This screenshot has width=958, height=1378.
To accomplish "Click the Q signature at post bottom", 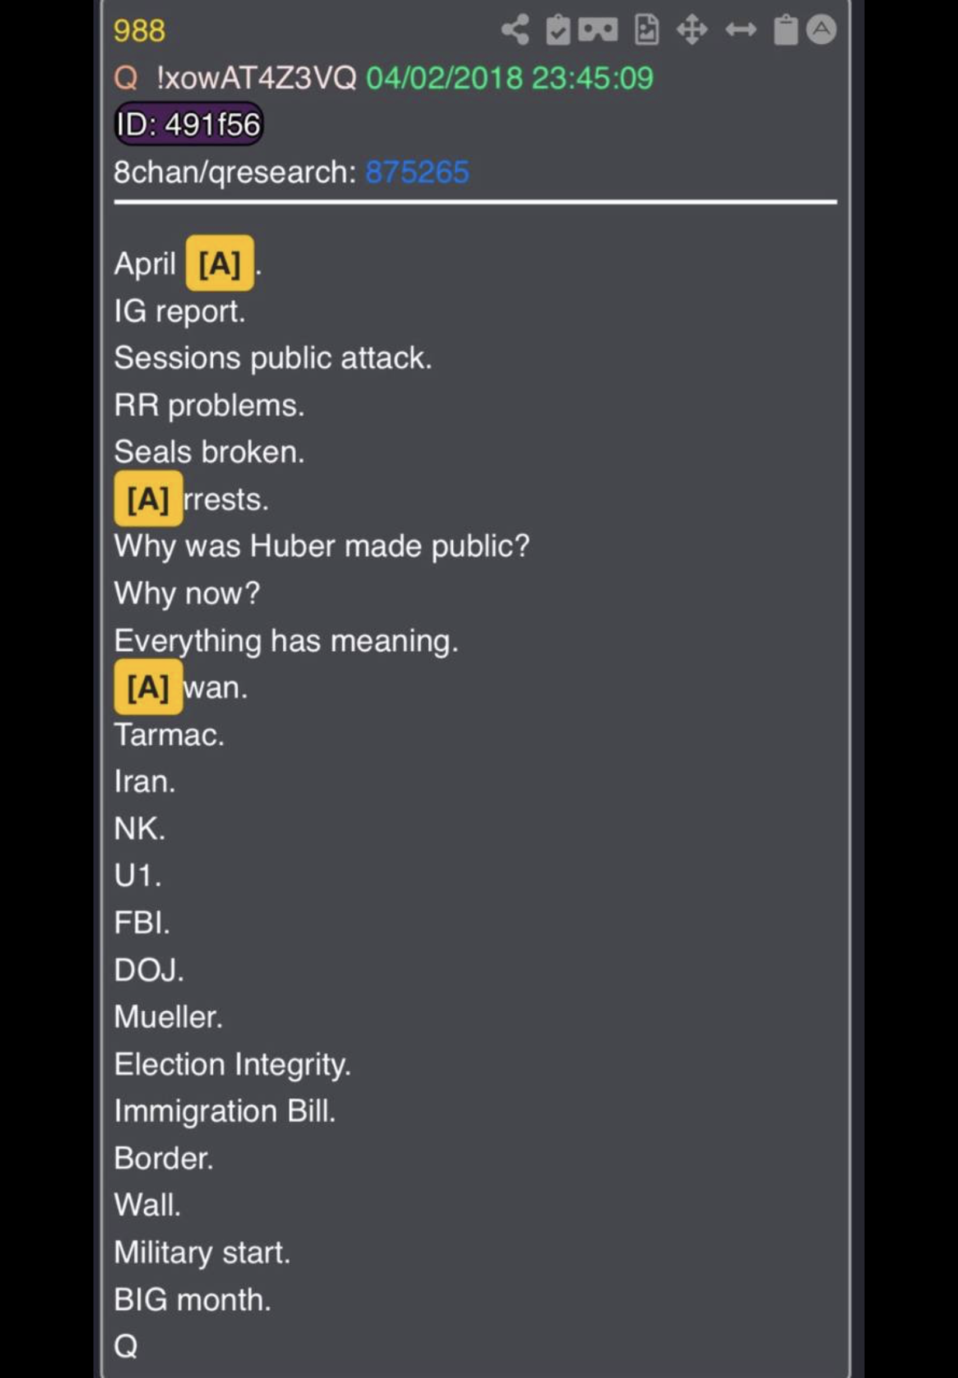I will 126,1346.
